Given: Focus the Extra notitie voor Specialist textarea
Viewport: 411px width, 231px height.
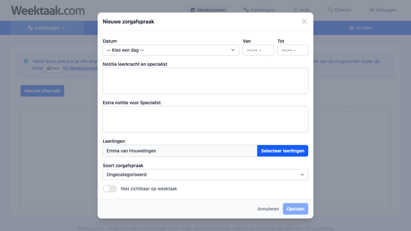Looking at the screenshot, I should pyautogui.click(x=205, y=119).
